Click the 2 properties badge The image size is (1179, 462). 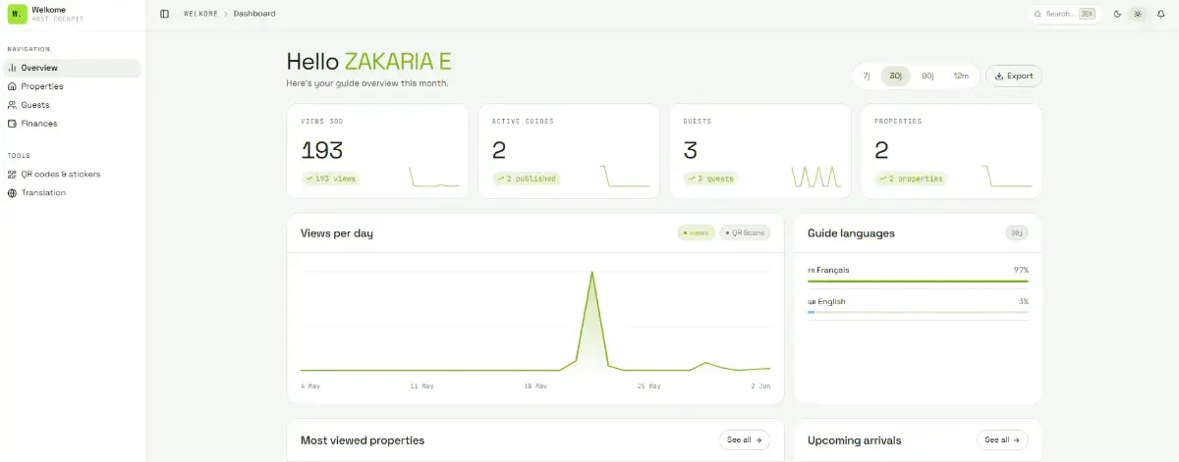pos(911,179)
